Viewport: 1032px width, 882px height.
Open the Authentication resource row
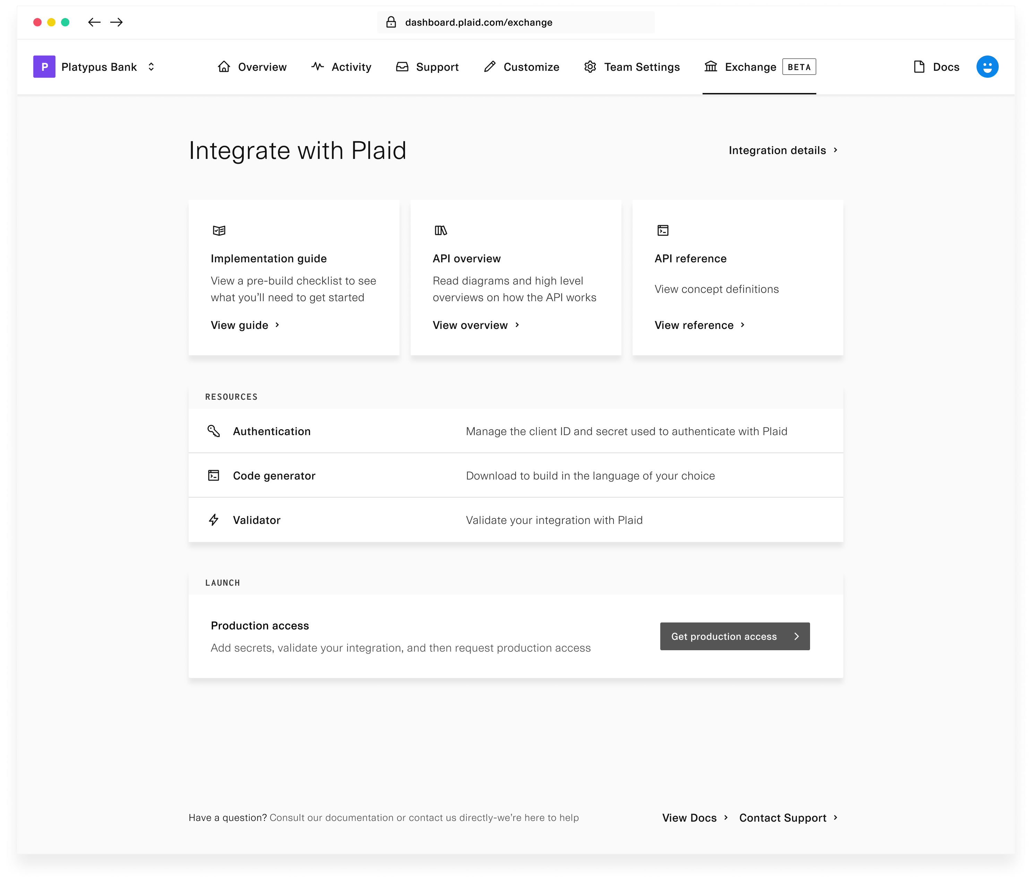tap(516, 431)
